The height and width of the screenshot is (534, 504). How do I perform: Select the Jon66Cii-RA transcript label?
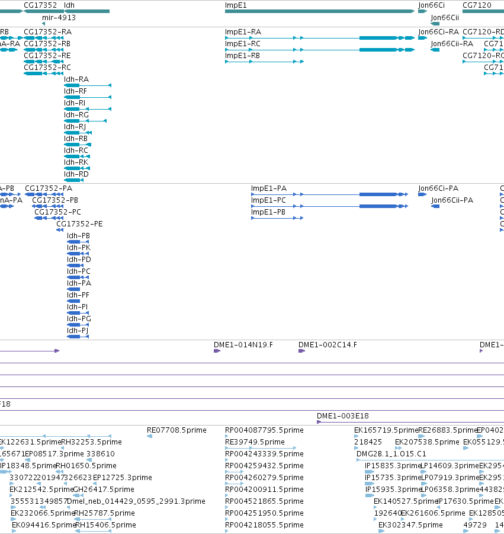pos(452,44)
